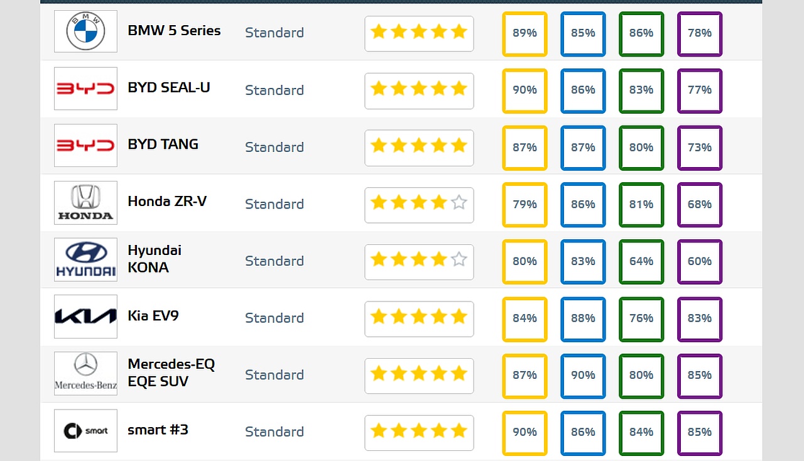This screenshot has width=804, height=461.
Task: Click the BYD logo beside TANG
Action: [85, 146]
